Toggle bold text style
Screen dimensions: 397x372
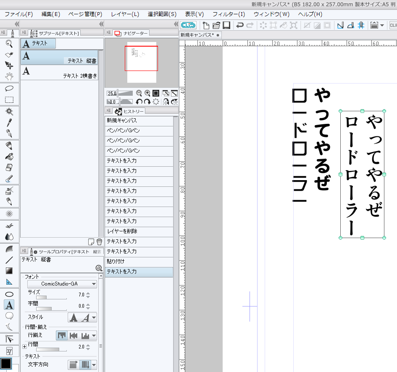(x=74, y=317)
